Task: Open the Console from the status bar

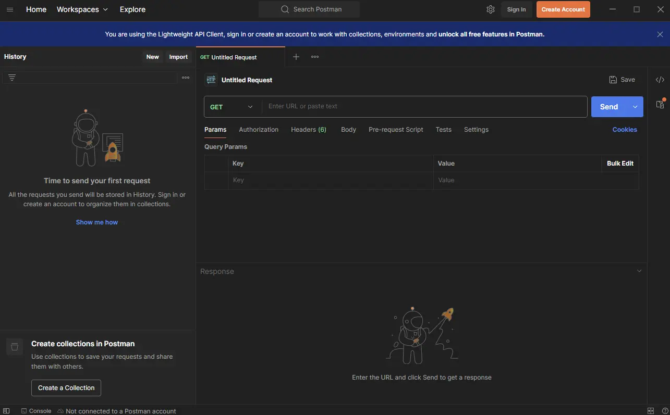Action: click(36, 411)
